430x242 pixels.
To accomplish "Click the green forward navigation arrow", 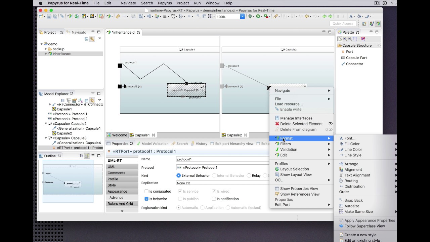I will click(330, 16).
